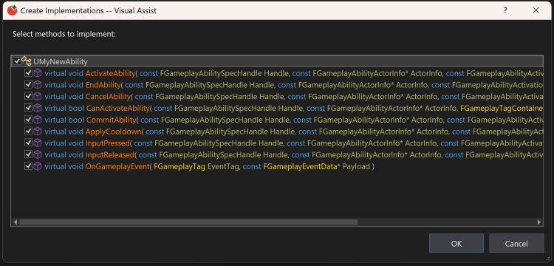Viewport: 554px width, 266px height.
Task: Click the horizontal scrollbar thumb
Action: pyautogui.click(x=188, y=222)
